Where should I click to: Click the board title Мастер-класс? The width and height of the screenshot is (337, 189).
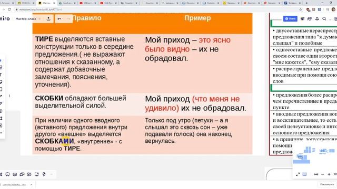pyautogui.click(x=26, y=19)
